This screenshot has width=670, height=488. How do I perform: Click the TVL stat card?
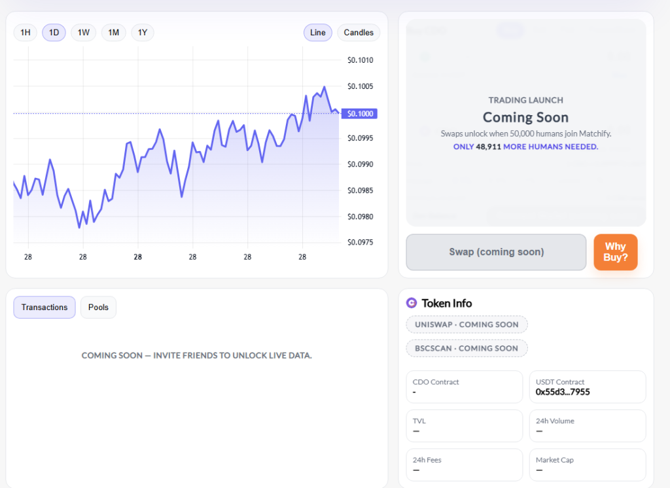click(x=464, y=426)
